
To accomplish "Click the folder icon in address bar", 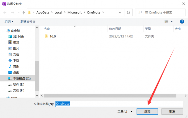I will tap(29, 12).
